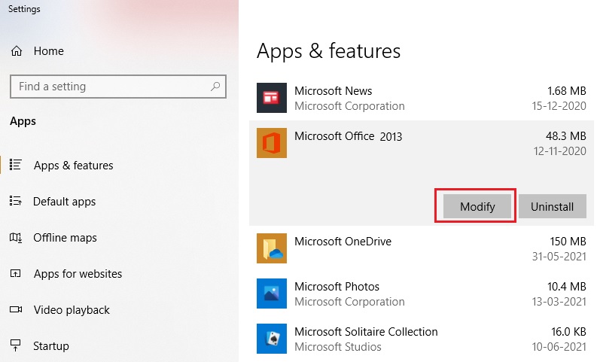Click the Microsoft News app icon
The width and height of the screenshot is (597, 362).
tap(271, 98)
